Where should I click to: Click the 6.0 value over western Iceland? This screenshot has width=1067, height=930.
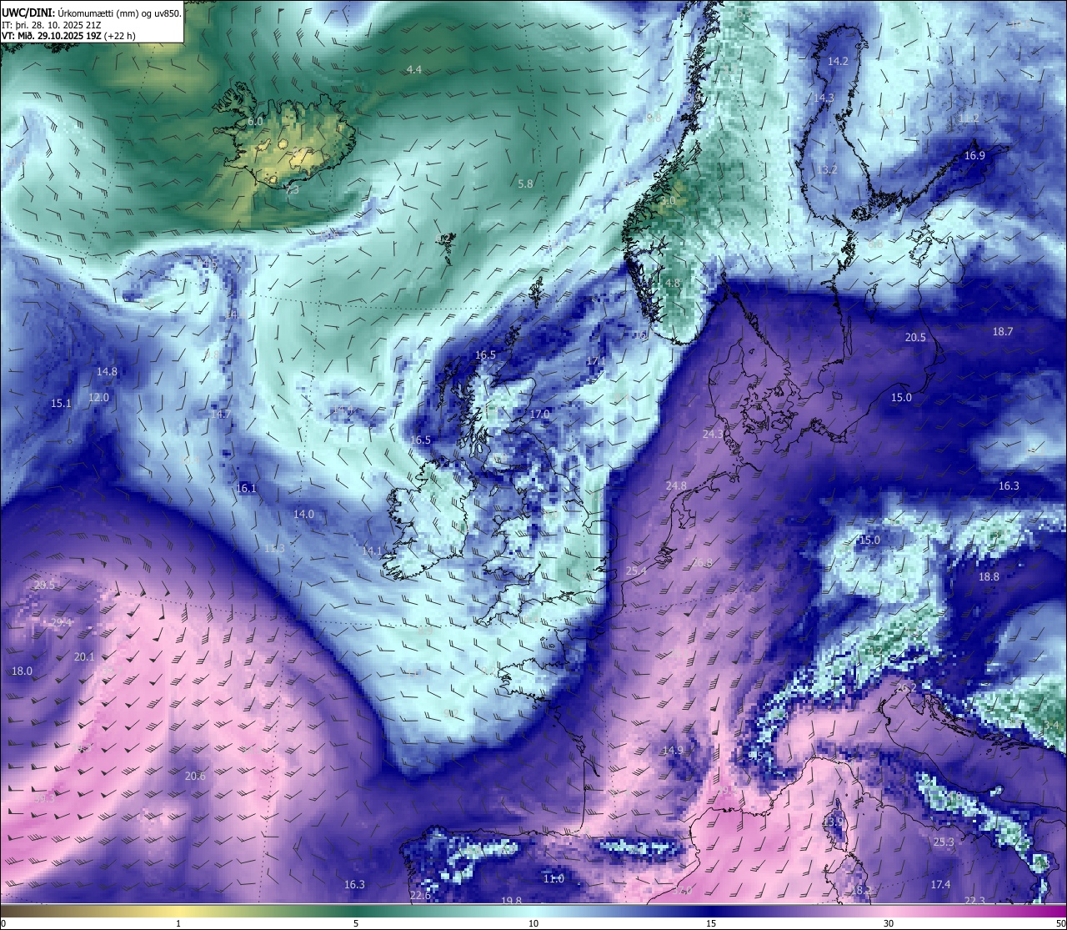click(x=256, y=122)
